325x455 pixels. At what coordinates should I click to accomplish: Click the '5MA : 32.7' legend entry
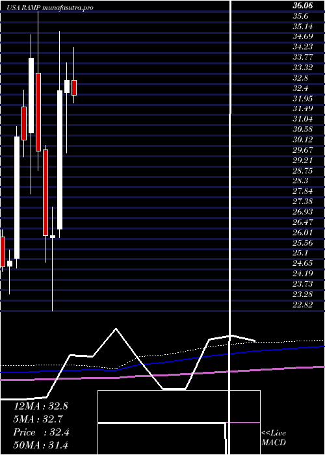[38, 419]
